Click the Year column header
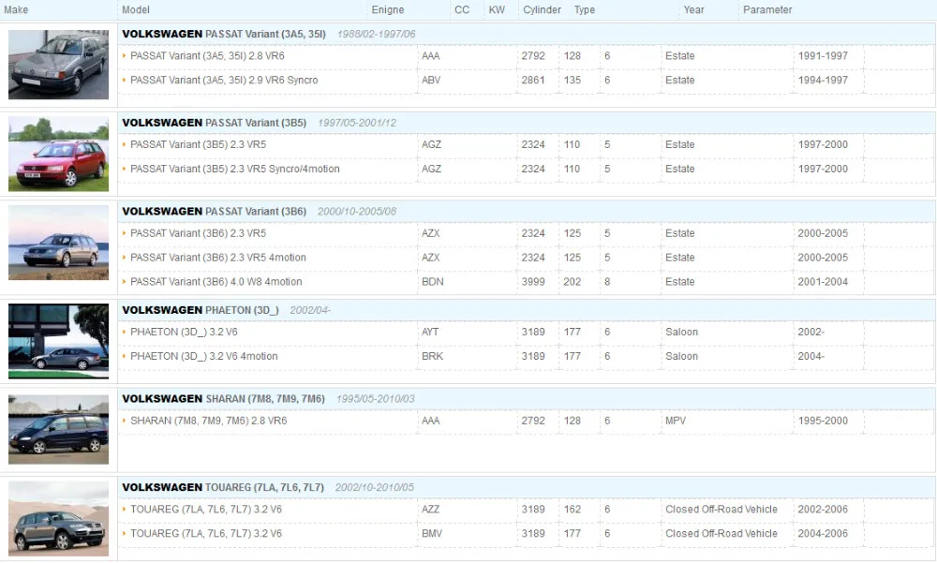Viewport: 937px width, 563px height. (x=693, y=10)
